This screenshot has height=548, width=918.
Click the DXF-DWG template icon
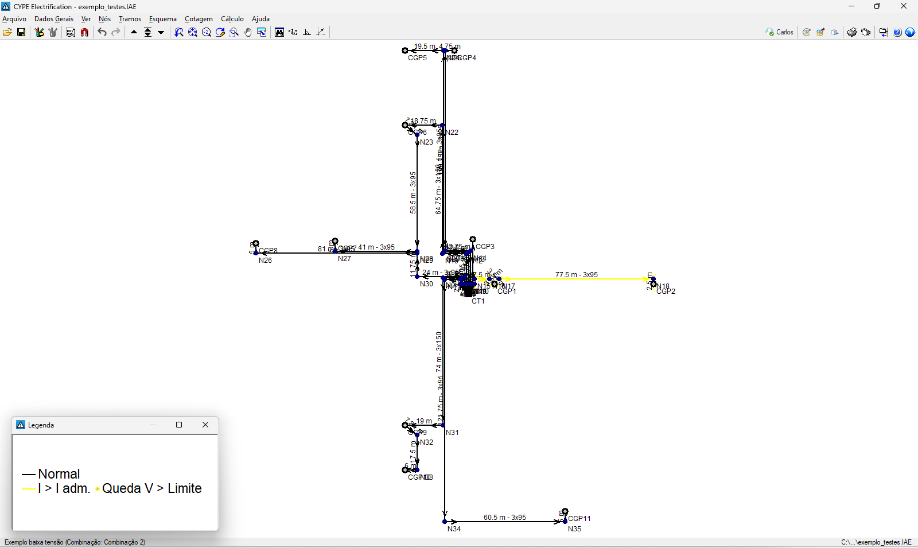click(x=71, y=32)
